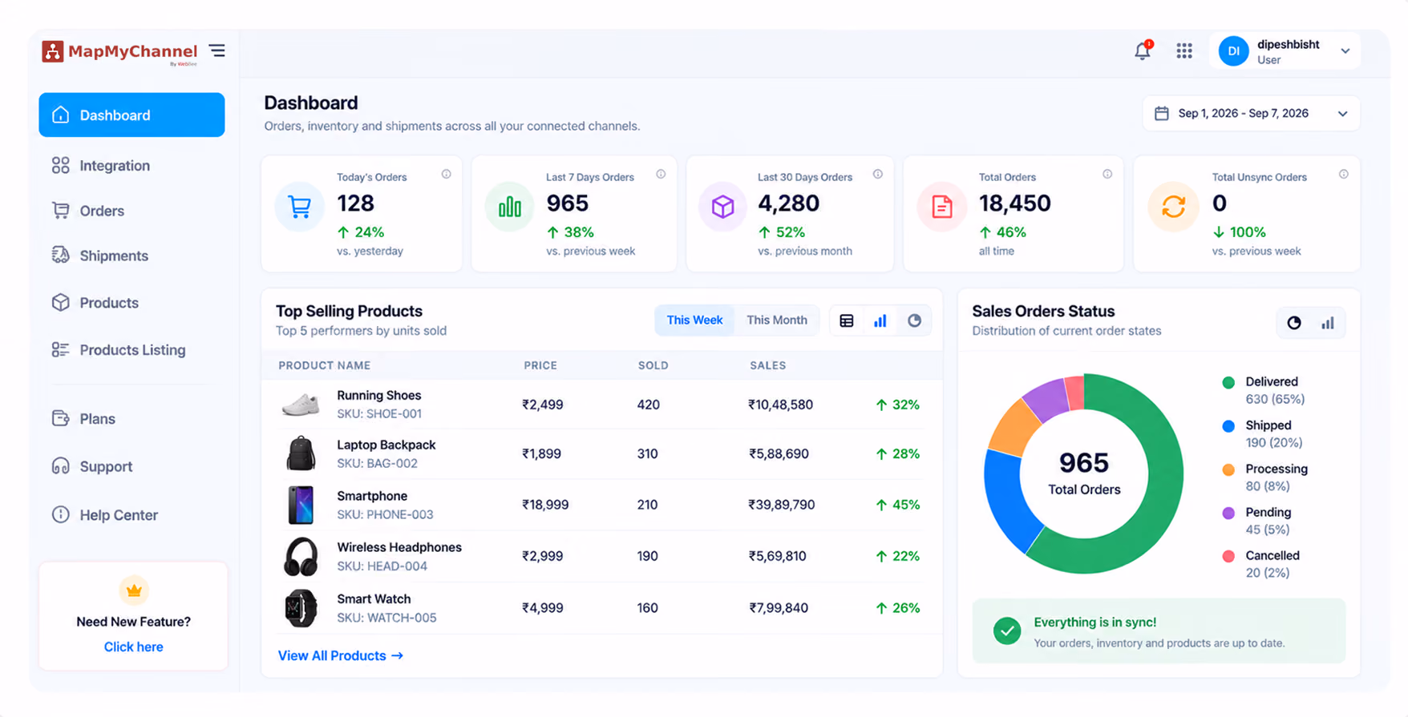
Task: Switch Top Selling Products to This Week
Action: [694, 320]
